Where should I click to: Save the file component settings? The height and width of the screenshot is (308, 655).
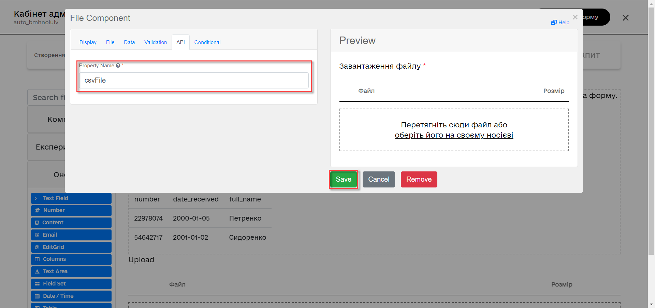tap(344, 179)
